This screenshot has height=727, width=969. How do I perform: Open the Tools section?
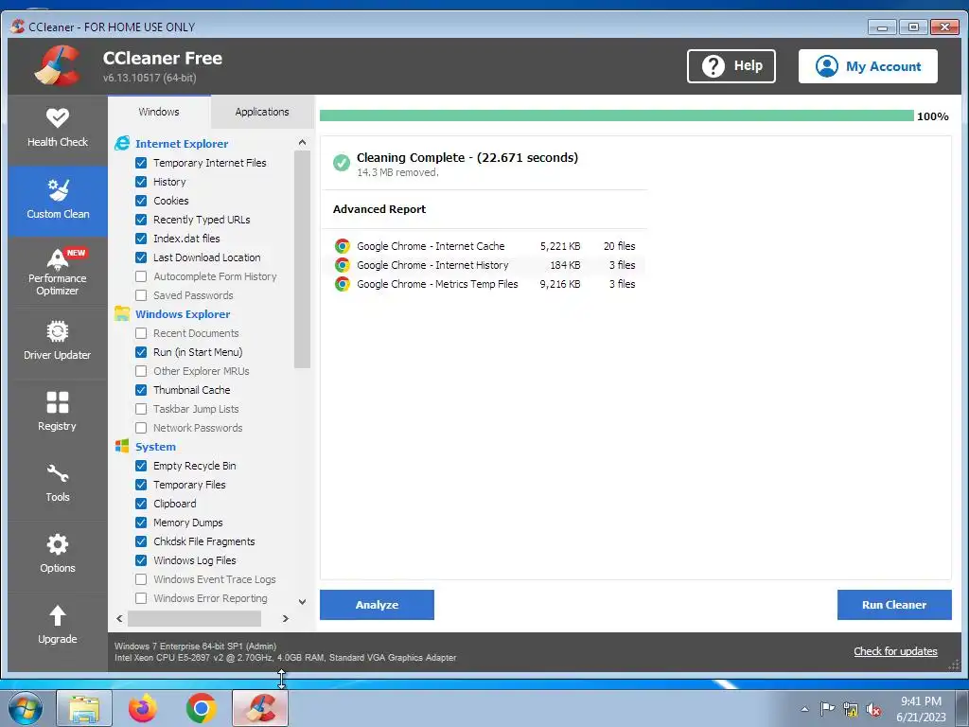tap(58, 484)
